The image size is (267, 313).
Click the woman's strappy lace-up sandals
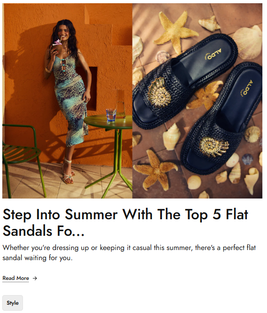tap(68, 172)
